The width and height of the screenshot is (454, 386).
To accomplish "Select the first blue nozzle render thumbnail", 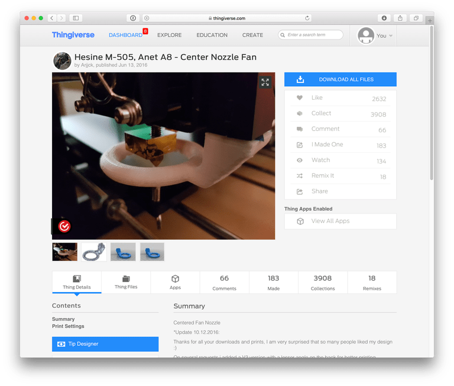I will [123, 252].
